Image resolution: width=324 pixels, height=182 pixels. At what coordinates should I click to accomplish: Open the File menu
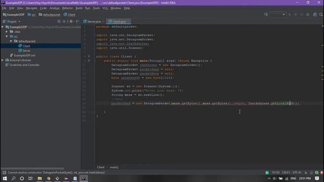pyautogui.click(x=4, y=8)
